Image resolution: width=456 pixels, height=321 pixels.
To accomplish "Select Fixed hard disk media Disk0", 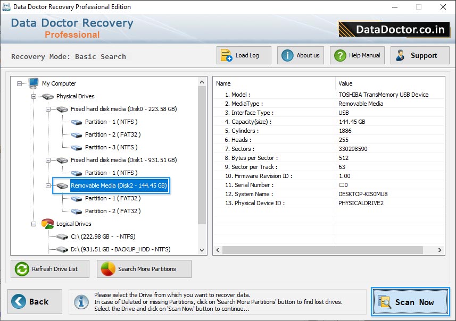I will click(123, 109).
